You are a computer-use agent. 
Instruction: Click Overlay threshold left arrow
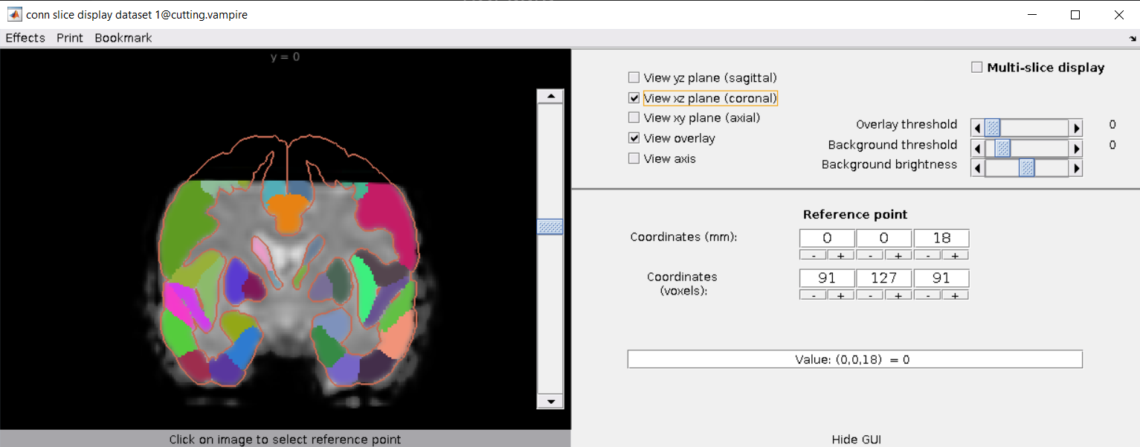click(978, 128)
